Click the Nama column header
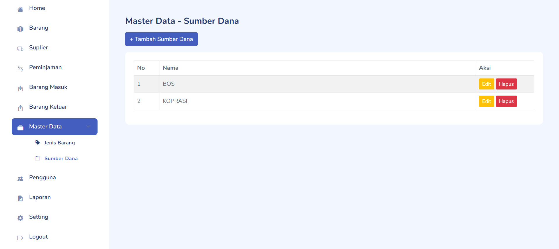Viewport: 559px width, 249px height. pos(171,68)
